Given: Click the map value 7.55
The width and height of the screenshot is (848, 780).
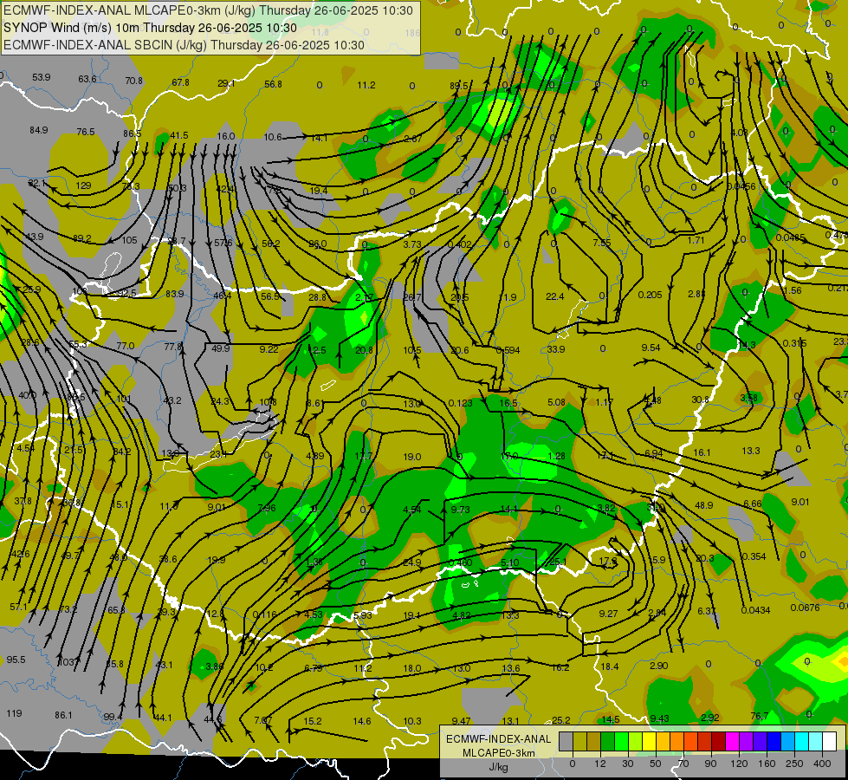Looking at the screenshot, I should [x=602, y=243].
